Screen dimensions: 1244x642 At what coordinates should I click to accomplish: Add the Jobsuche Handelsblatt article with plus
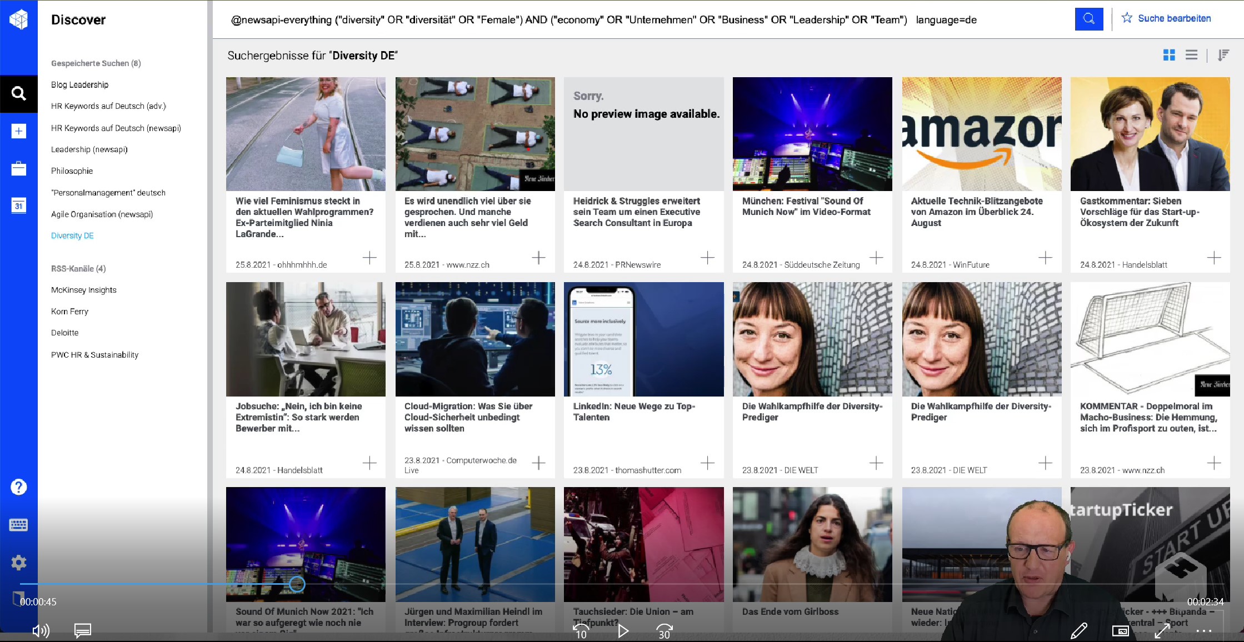369,463
